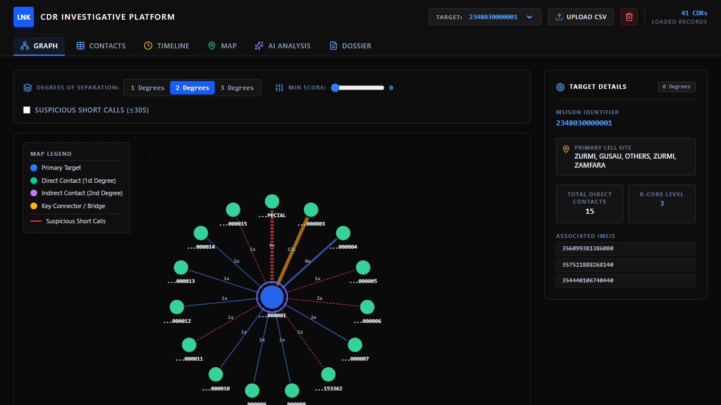Click the Total Direct Contacts card
Viewport: 721px width, 405px height.
[590, 204]
